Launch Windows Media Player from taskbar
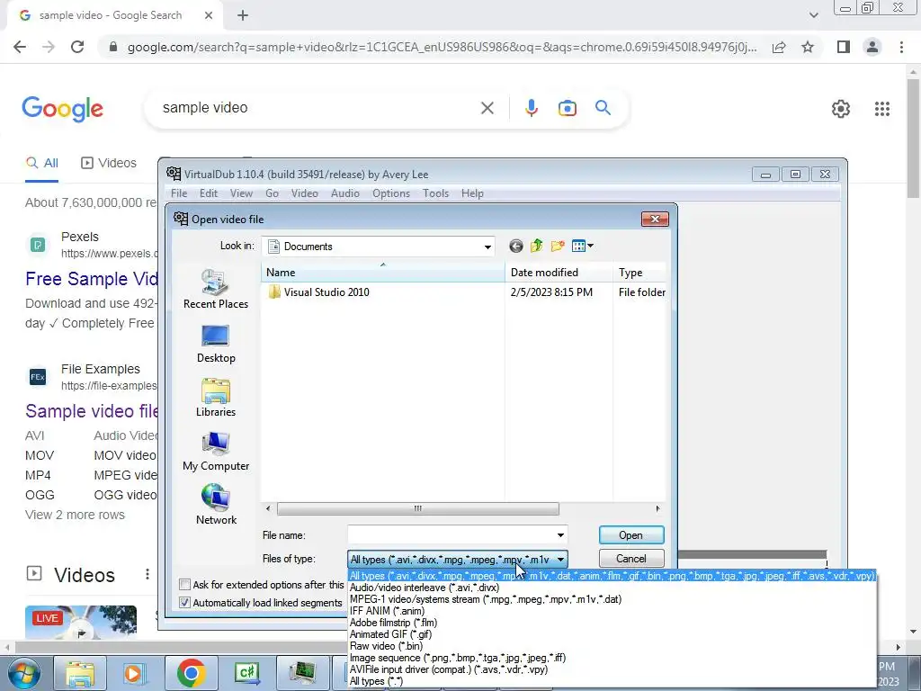 point(134,673)
